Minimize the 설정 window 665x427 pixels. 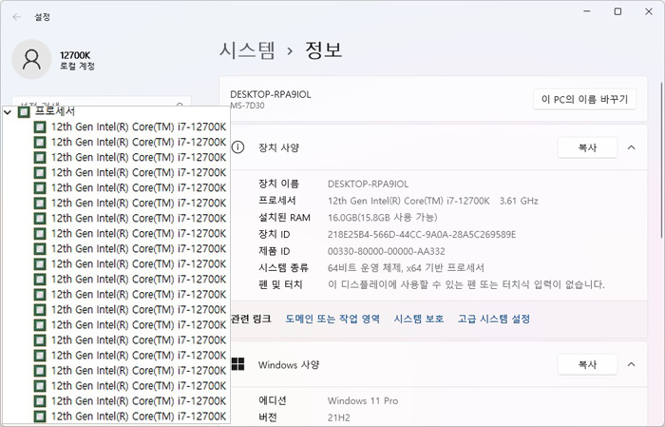point(587,11)
